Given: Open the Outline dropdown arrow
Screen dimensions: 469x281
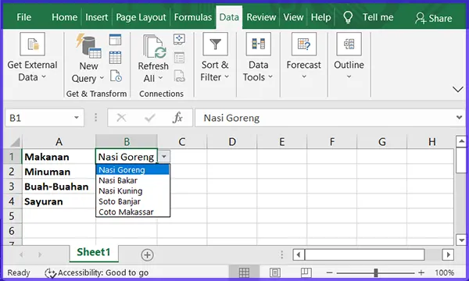Looking at the screenshot, I should pos(349,76).
